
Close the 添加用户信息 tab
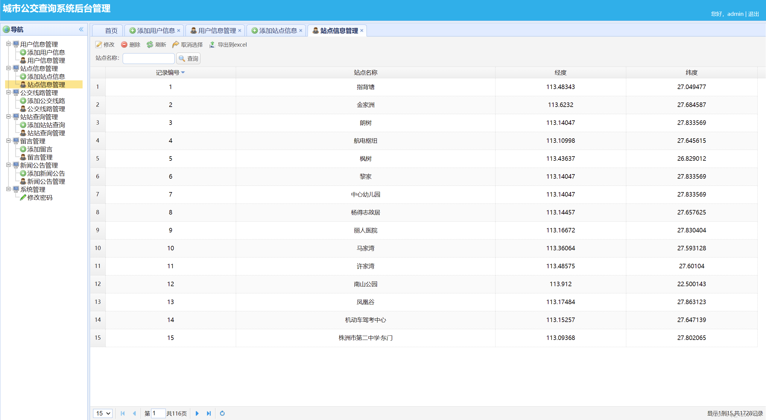tap(179, 30)
